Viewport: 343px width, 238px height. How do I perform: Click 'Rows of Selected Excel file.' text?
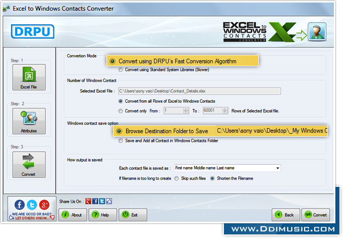255,111
